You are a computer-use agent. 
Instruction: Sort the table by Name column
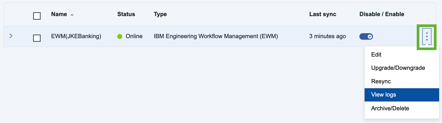[59, 14]
